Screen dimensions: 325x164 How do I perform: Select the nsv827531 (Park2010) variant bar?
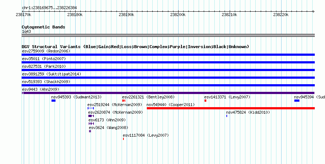168,70
